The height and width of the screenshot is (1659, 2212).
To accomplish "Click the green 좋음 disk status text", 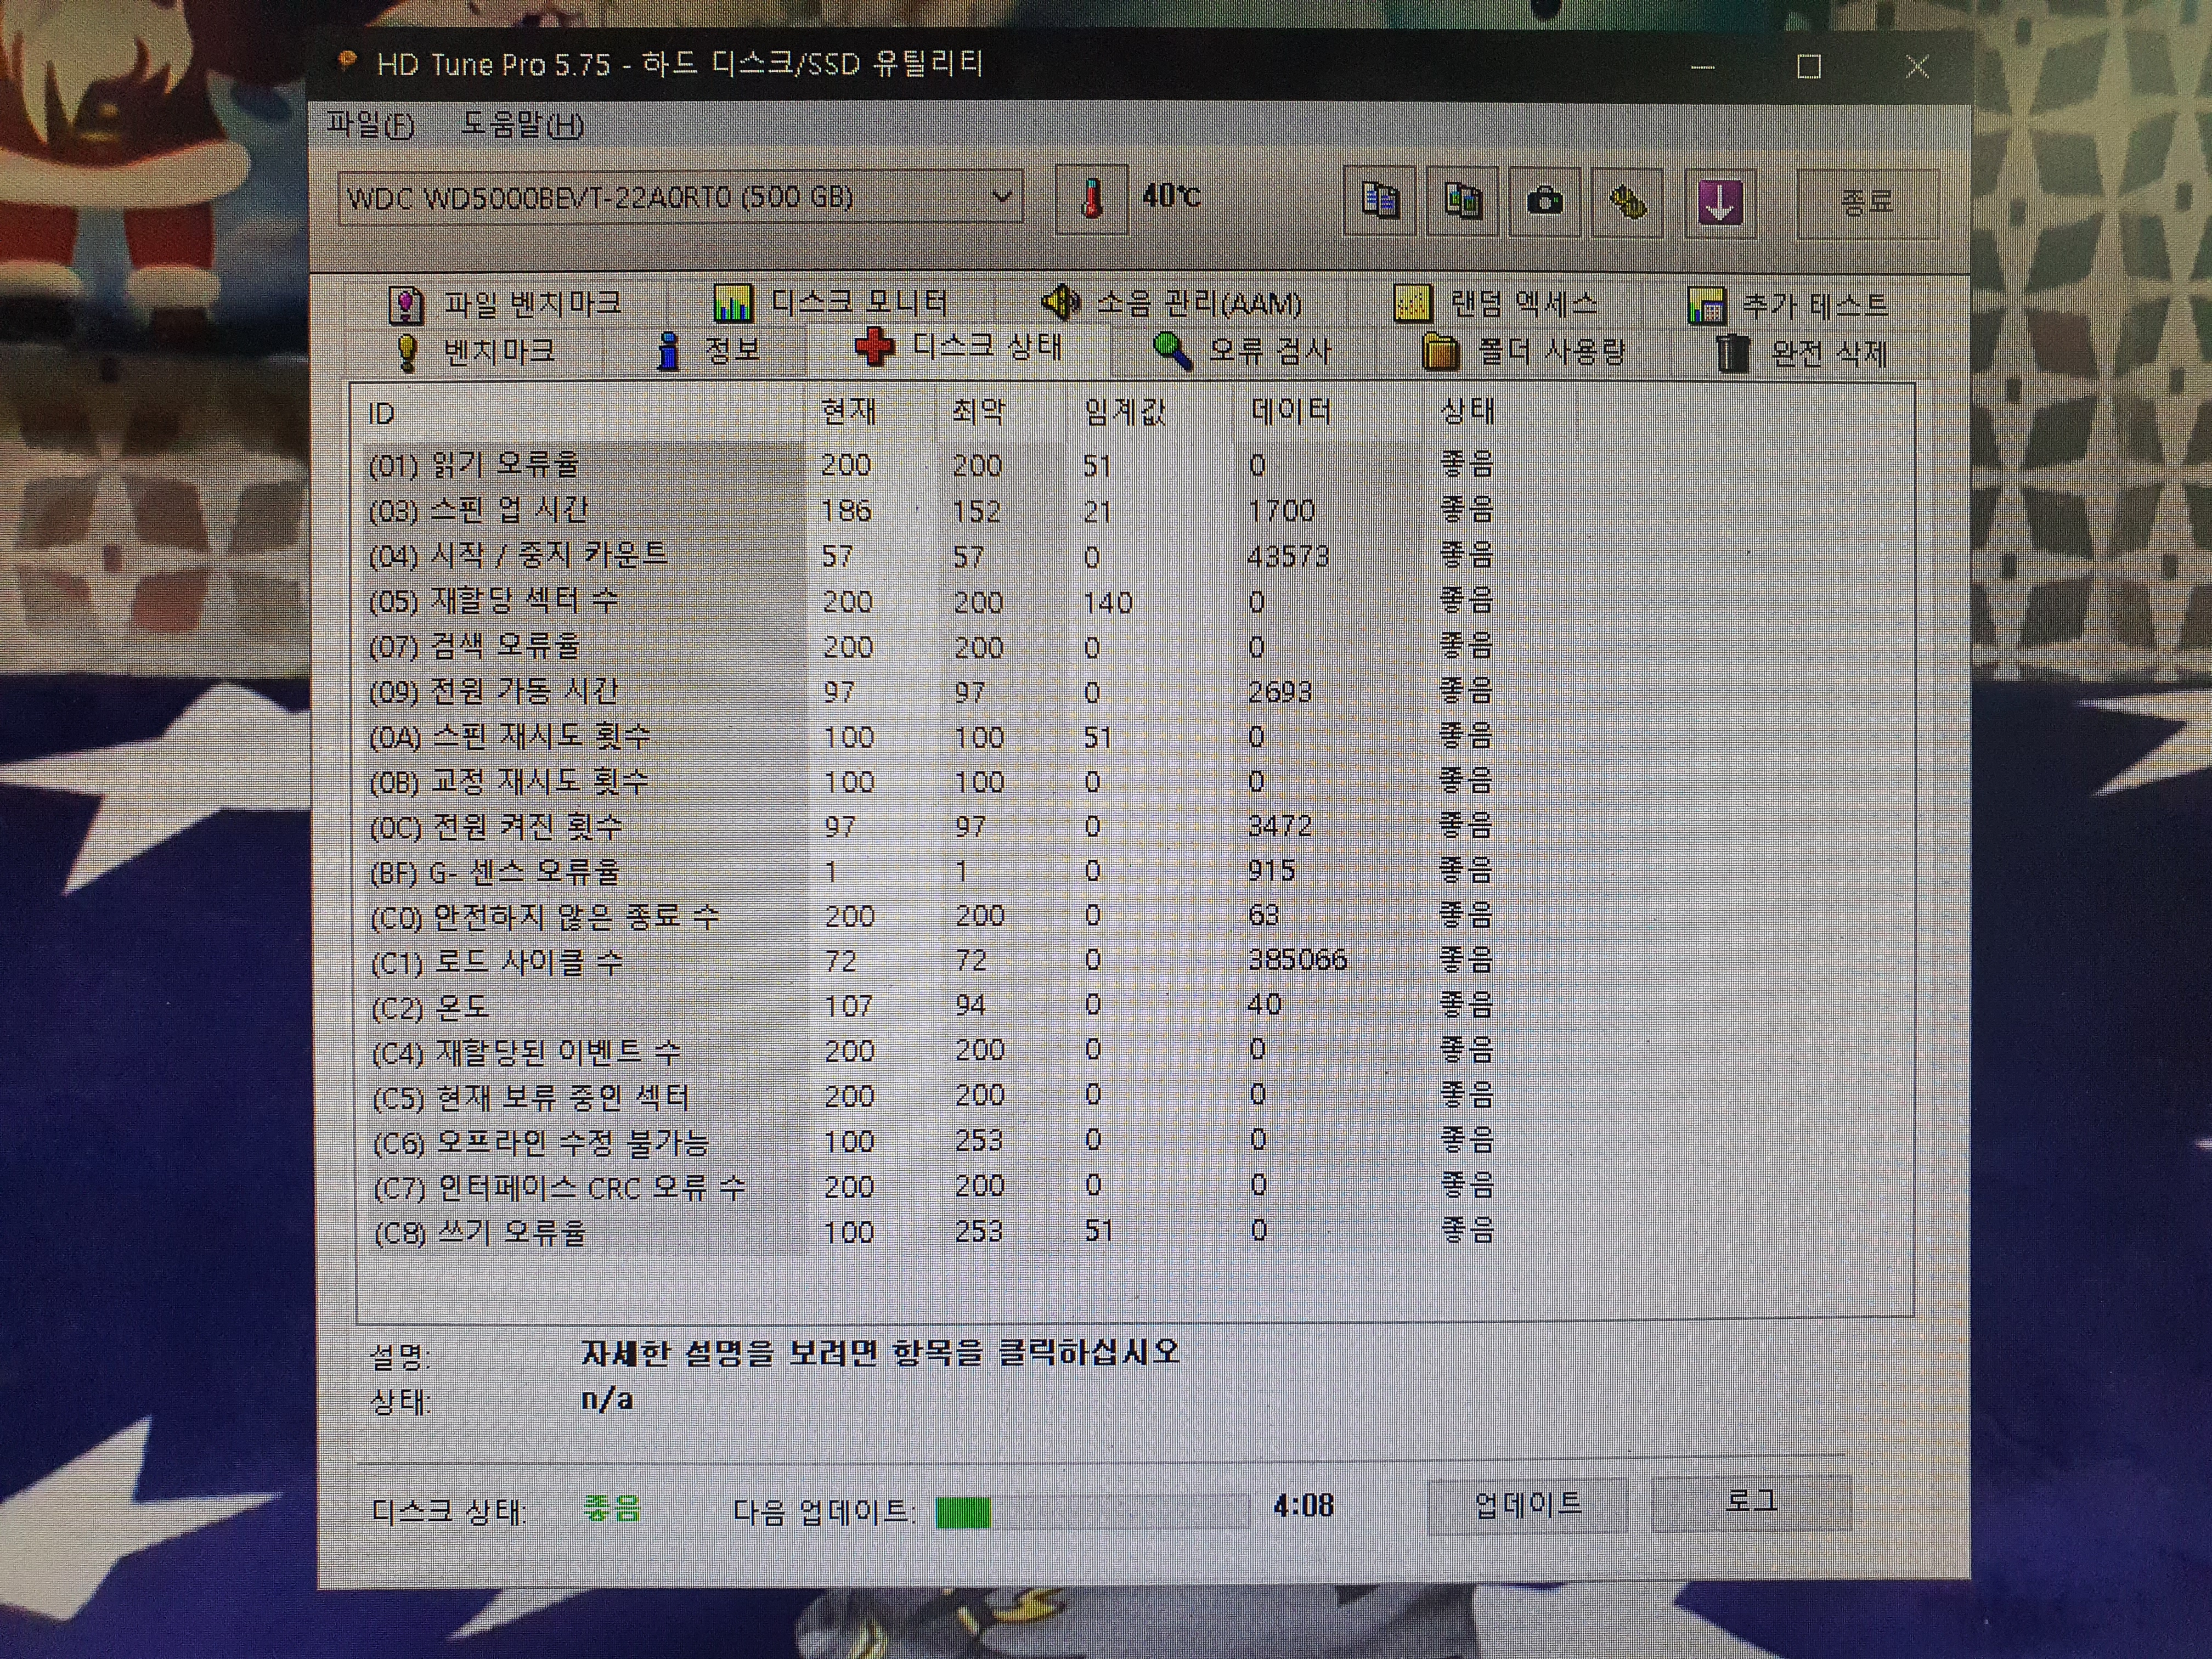I will point(611,1508).
